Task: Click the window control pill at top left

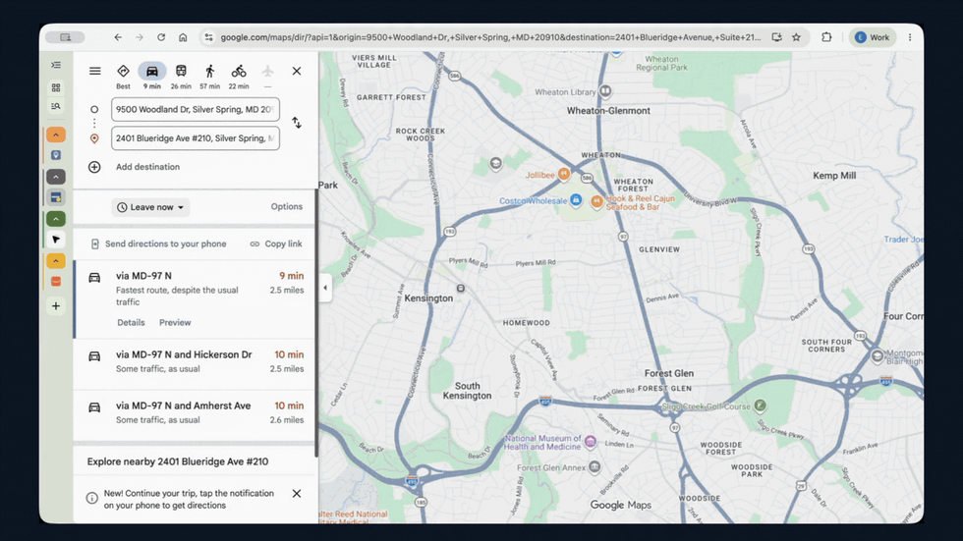Action: click(65, 37)
